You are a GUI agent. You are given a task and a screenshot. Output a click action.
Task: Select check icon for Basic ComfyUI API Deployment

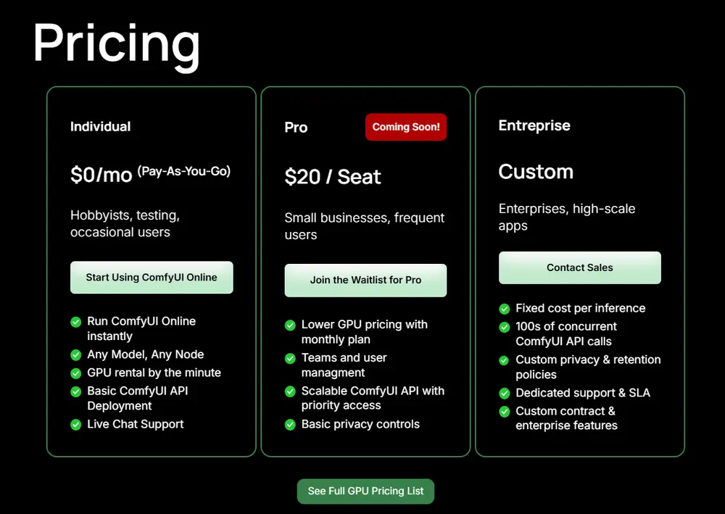click(x=76, y=391)
